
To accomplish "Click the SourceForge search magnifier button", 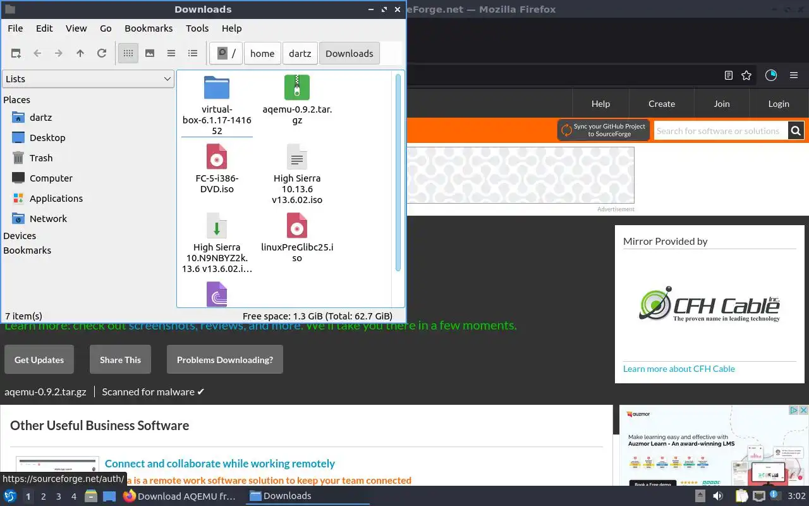I will [796, 131].
